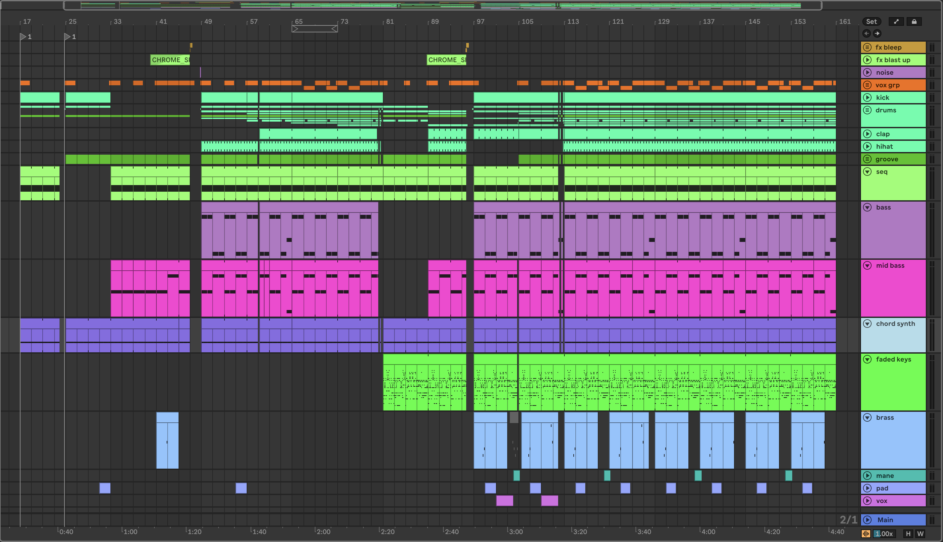Jump to the previous locator arrow

[867, 33]
